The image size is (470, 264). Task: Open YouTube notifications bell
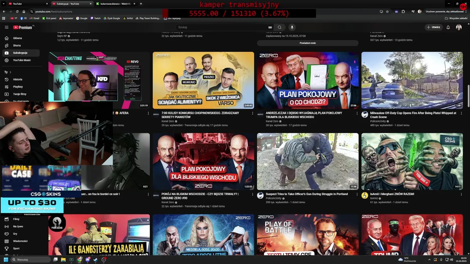448,27
